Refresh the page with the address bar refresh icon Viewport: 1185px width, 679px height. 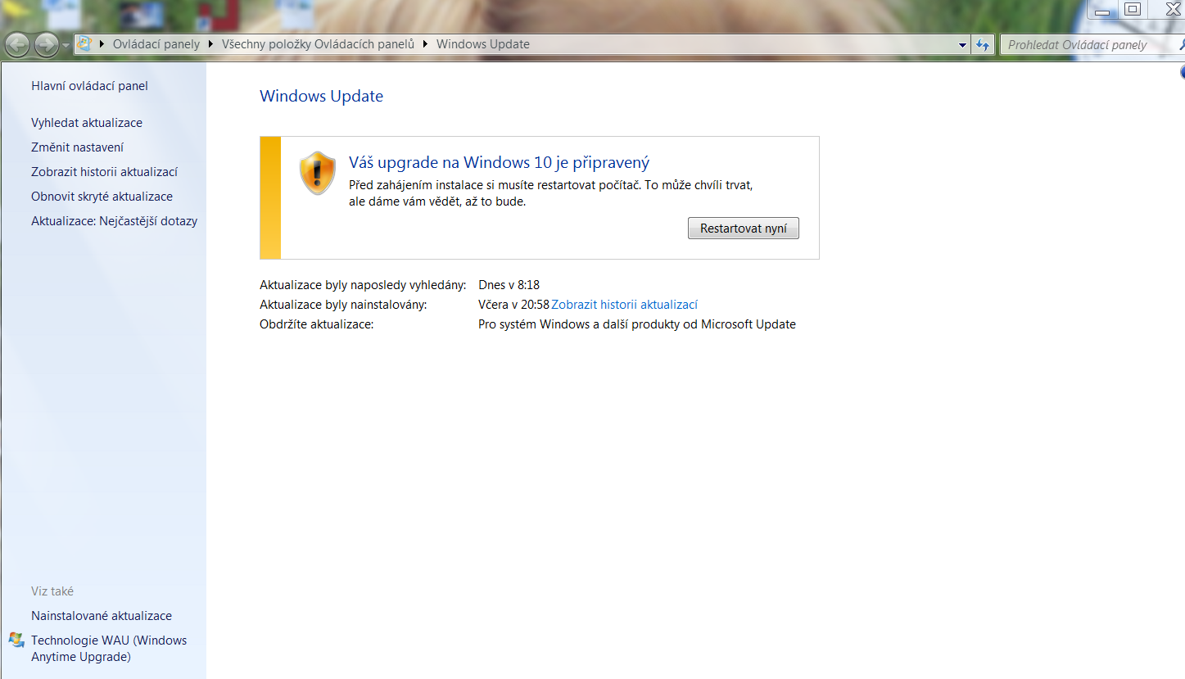tap(983, 45)
